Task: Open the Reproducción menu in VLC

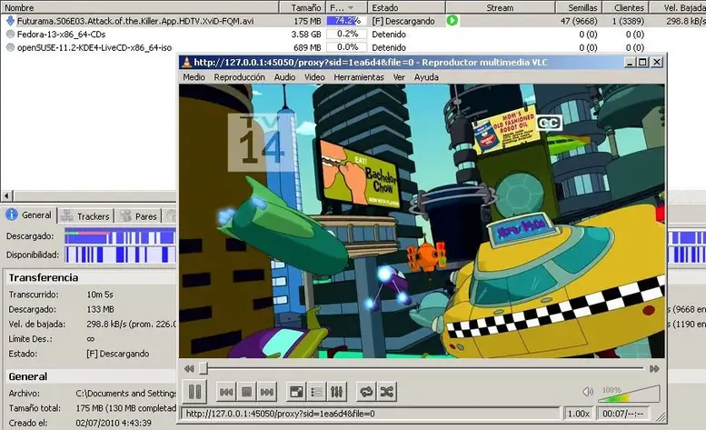Action: click(240, 77)
